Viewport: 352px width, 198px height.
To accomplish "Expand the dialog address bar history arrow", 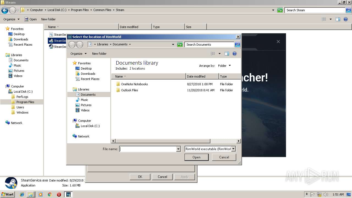I will point(173,45).
